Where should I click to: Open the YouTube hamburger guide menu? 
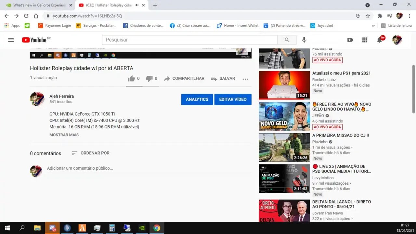11,40
